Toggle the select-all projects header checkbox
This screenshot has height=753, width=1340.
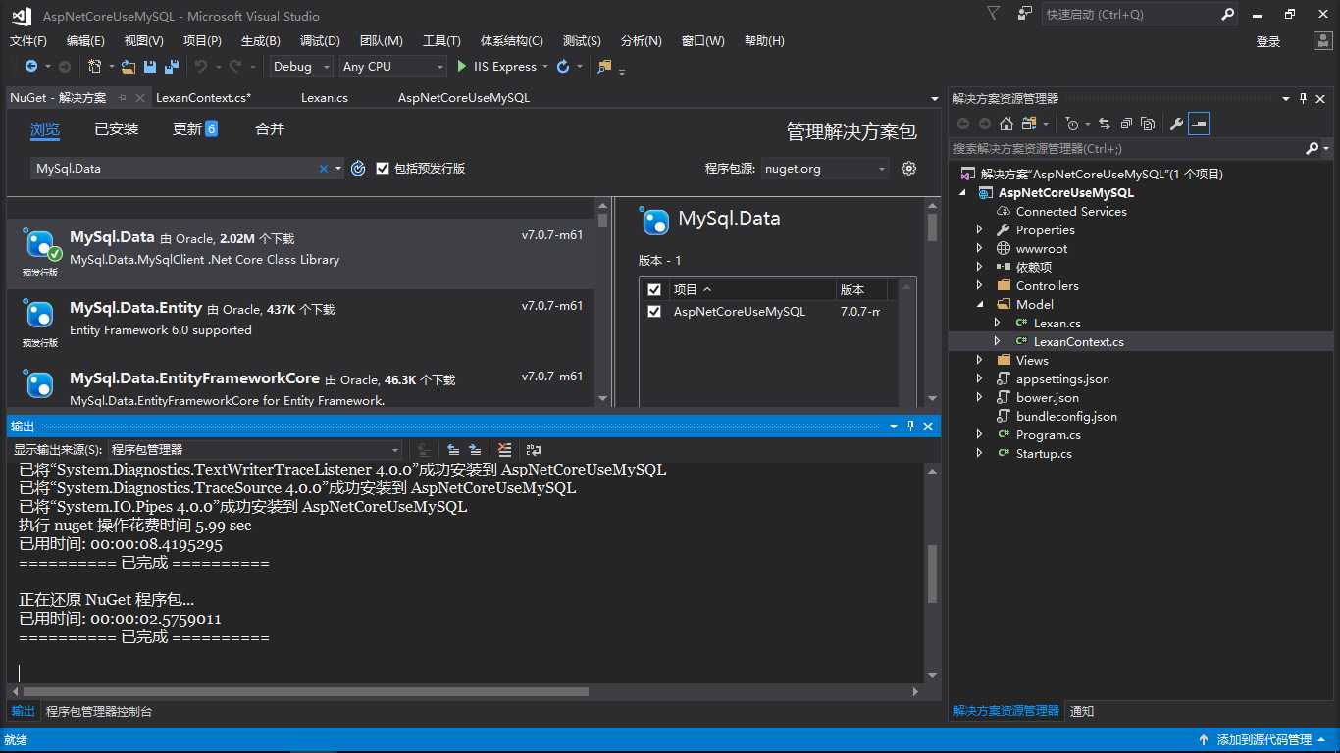coord(654,290)
